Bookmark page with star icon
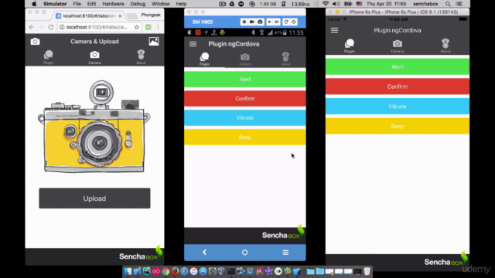 pyautogui.click(x=137, y=27)
